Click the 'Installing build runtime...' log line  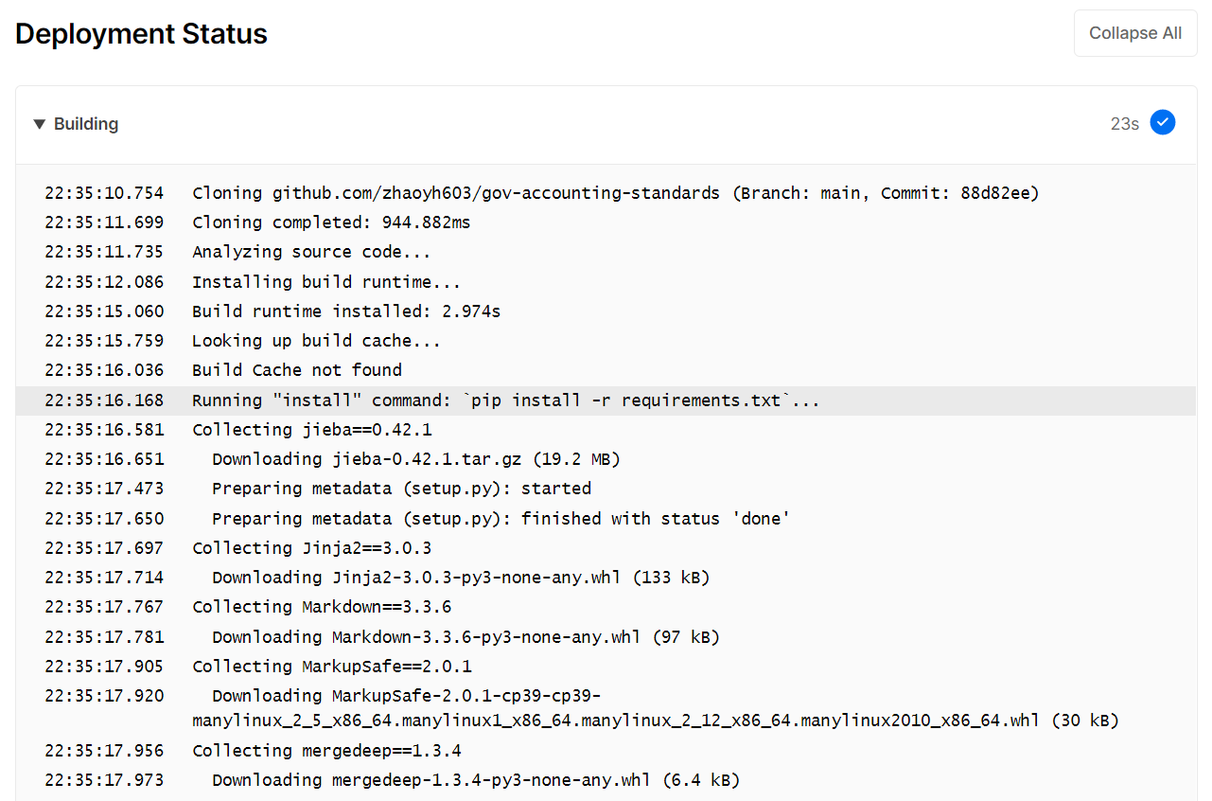(326, 282)
